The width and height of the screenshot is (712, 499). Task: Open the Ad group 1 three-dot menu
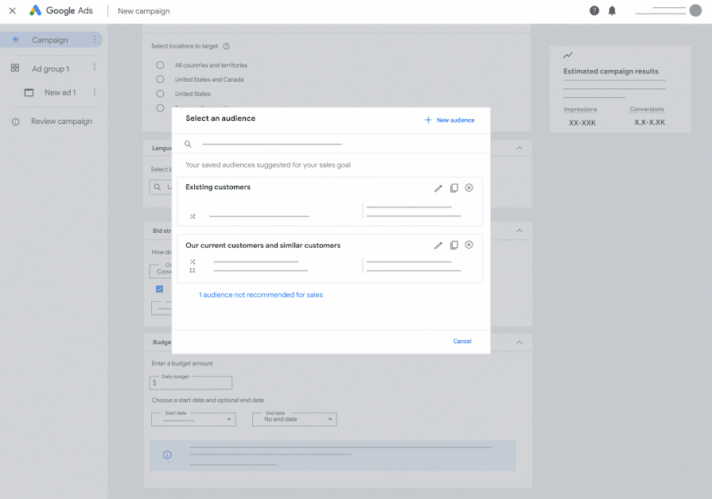coord(95,67)
